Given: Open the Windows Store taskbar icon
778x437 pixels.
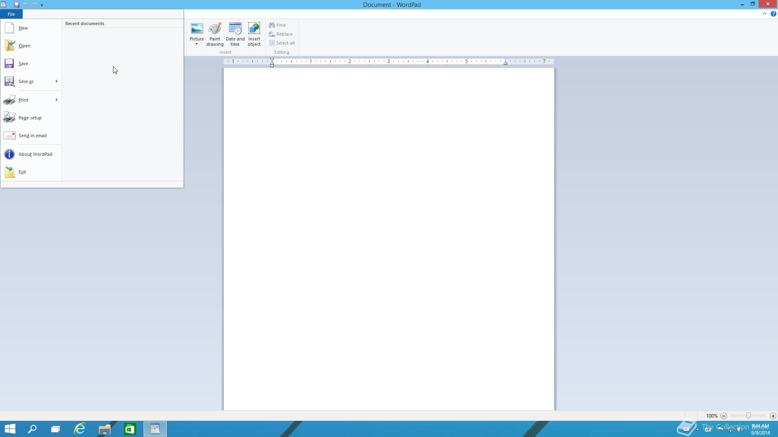Looking at the screenshot, I should point(130,429).
